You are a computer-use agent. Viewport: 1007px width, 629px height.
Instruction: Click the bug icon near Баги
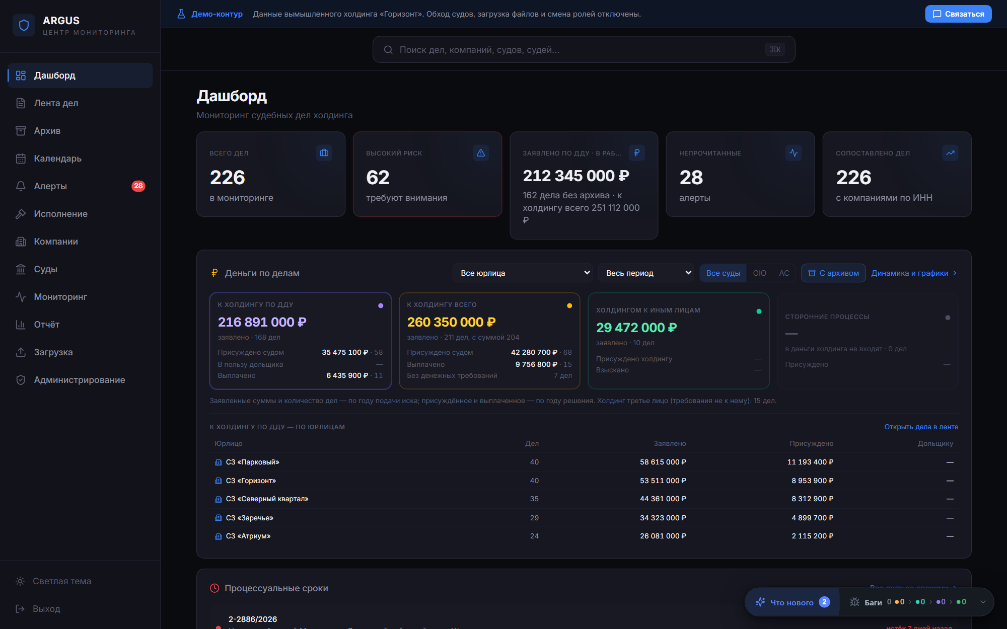tap(854, 602)
